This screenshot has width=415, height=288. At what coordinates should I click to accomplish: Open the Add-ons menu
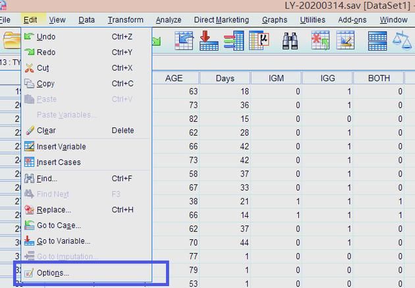(x=352, y=20)
